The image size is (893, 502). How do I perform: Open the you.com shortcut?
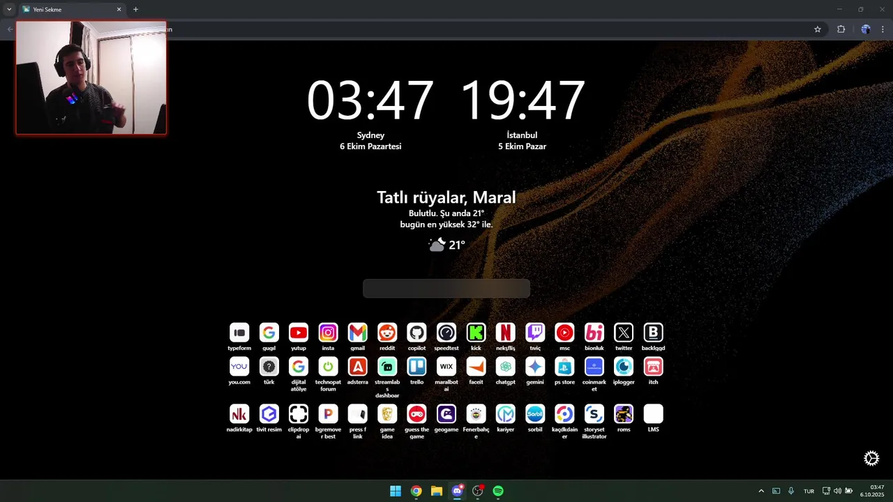[239, 366]
